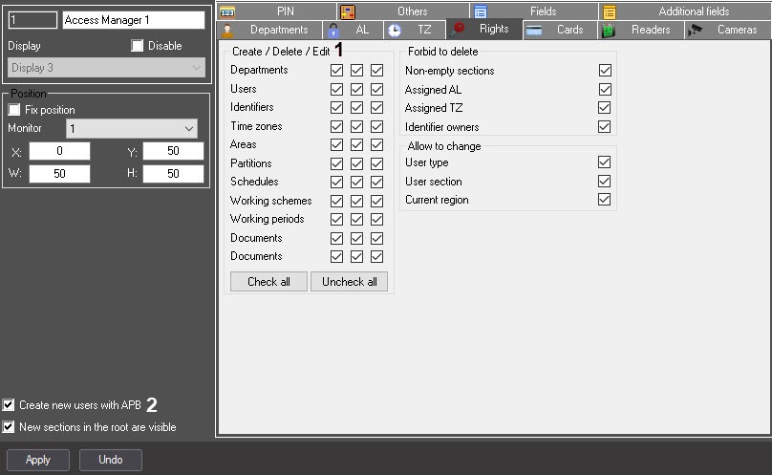The height and width of the screenshot is (475, 772).
Task: Toggle first Time zones rights checkbox
Action: tap(336, 126)
